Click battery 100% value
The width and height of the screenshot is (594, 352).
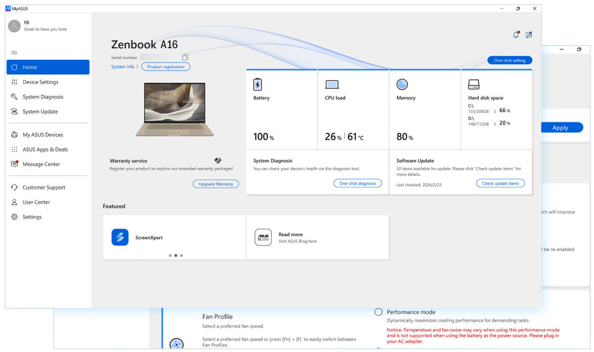(x=264, y=137)
